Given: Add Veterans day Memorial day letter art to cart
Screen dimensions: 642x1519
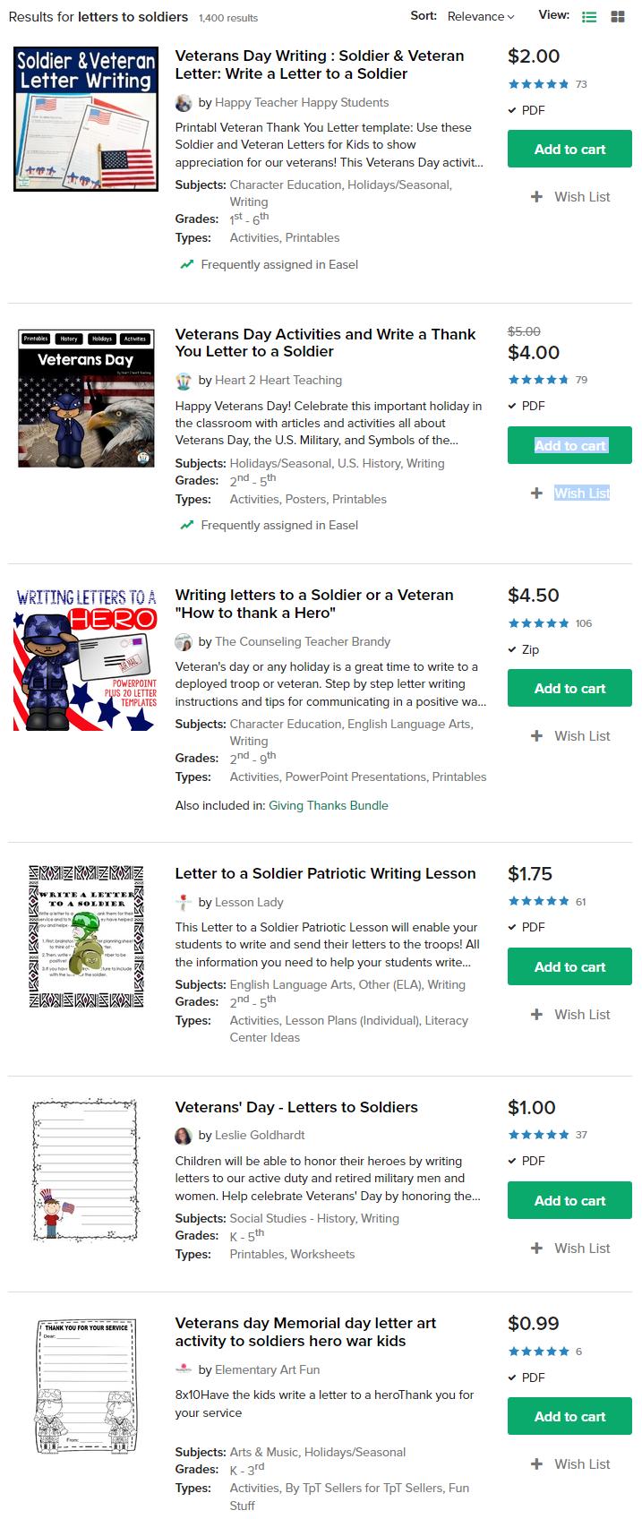Looking at the screenshot, I should (x=569, y=1417).
